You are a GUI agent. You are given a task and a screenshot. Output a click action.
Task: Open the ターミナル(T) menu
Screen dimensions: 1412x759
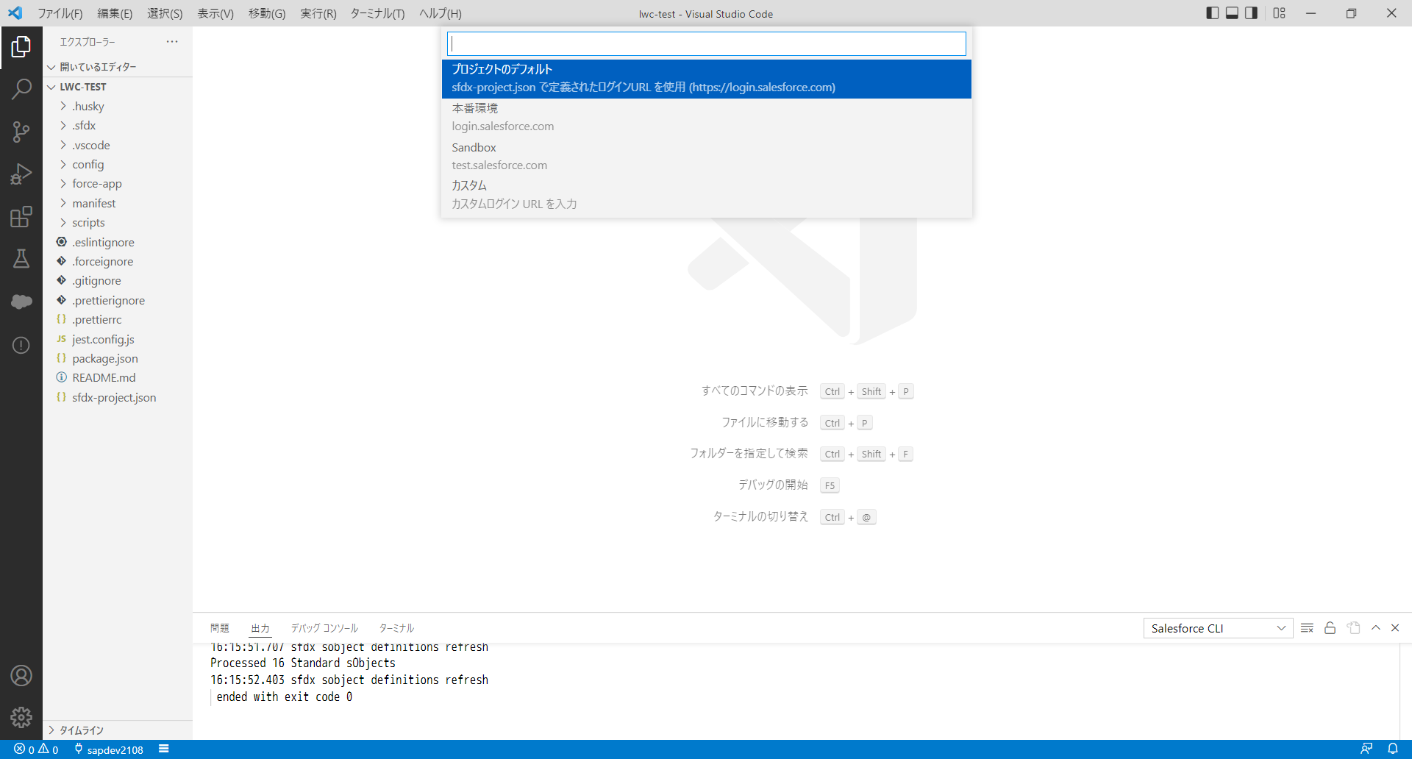coord(377,13)
